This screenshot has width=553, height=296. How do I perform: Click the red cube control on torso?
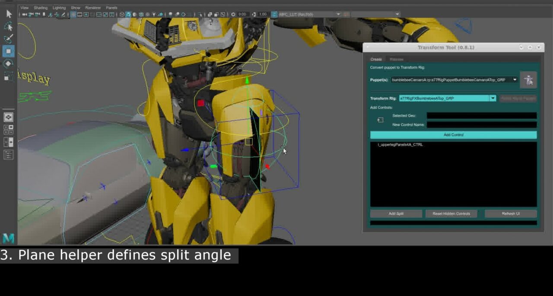pos(201,103)
